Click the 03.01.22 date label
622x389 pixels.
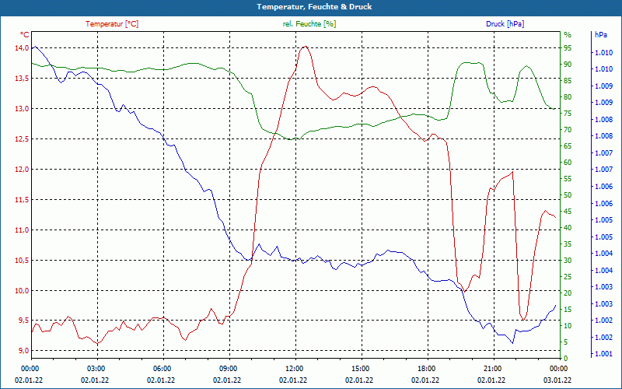coord(557,380)
